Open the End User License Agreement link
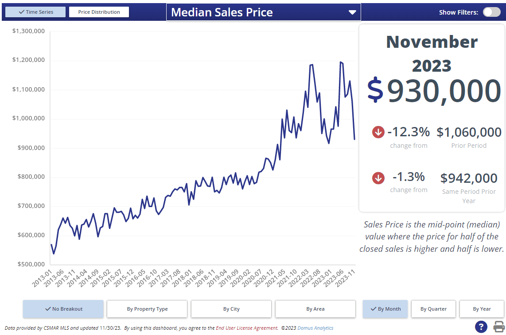Image resolution: width=506 pixels, height=335 pixels. click(x=247, y=328)
